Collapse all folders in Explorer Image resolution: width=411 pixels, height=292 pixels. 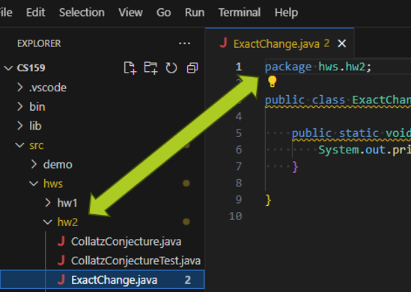coord(192,68)
